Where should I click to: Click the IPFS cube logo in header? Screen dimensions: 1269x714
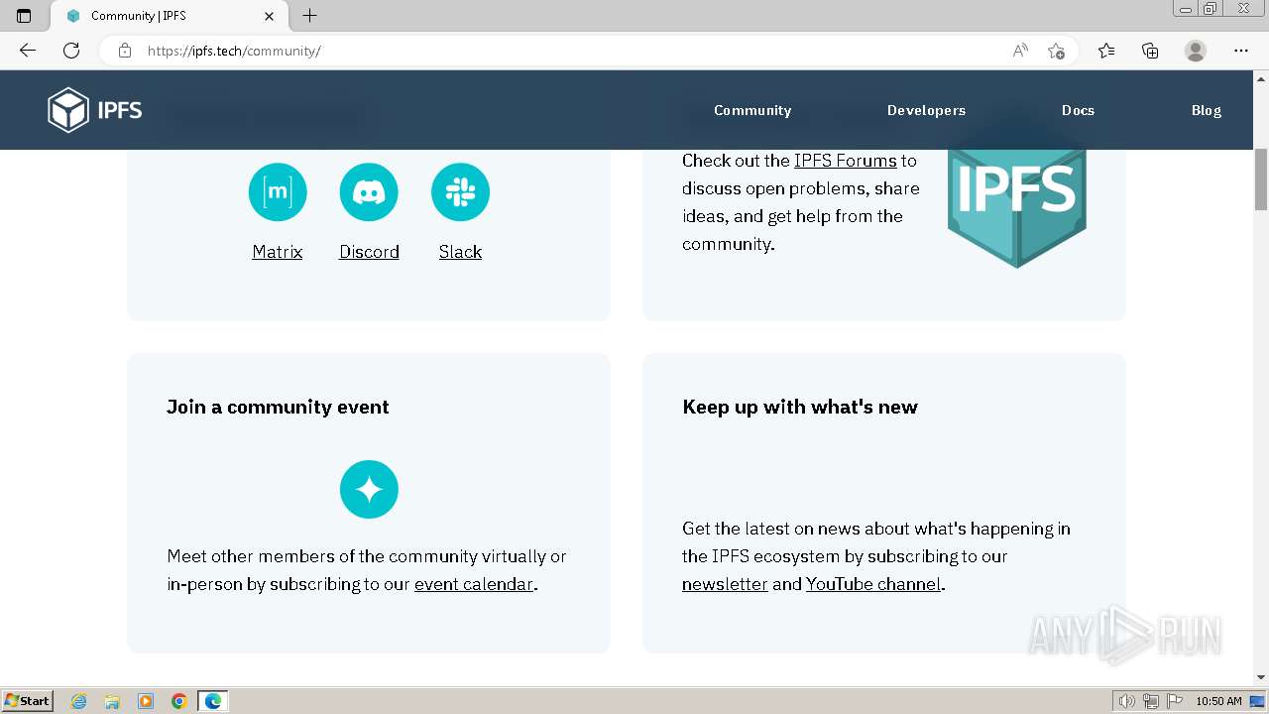coord(95,110)
